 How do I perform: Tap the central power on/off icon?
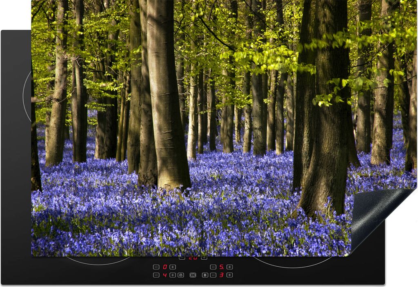click(x=193, y=275)
